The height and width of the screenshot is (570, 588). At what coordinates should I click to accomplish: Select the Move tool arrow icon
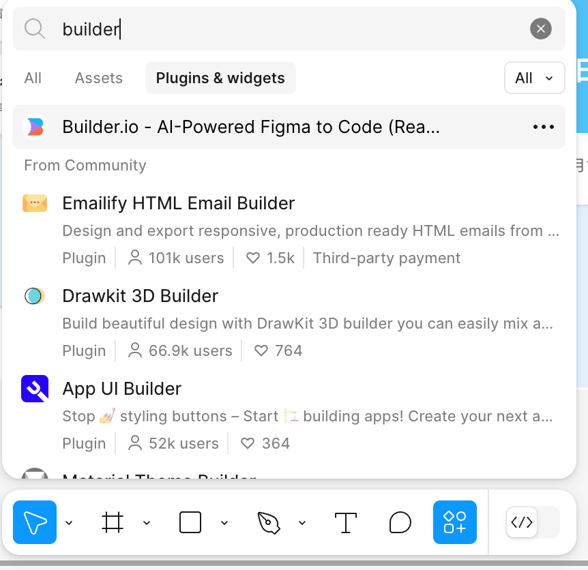[x=35, y=522]
